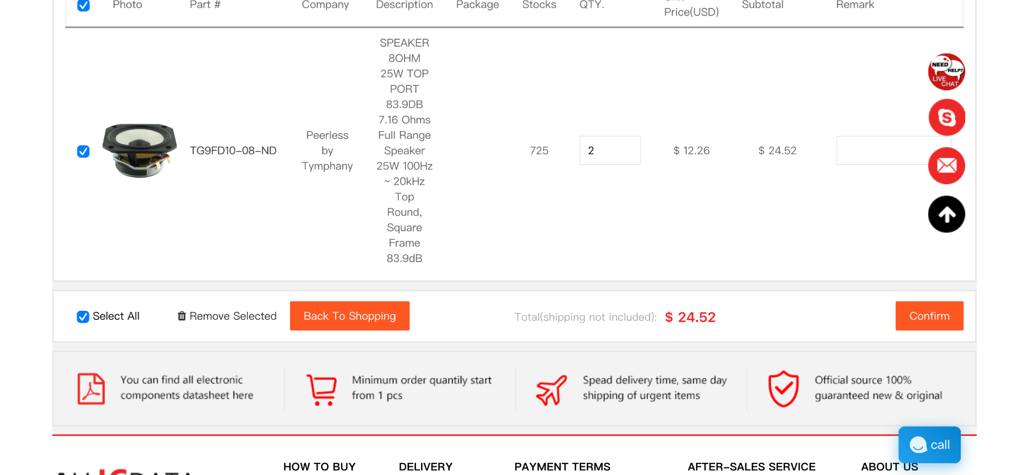The width and height of the screenshot is (1029, 475).
Task: Open the Need Help live chat icon
Action: [x=946, y=72]
